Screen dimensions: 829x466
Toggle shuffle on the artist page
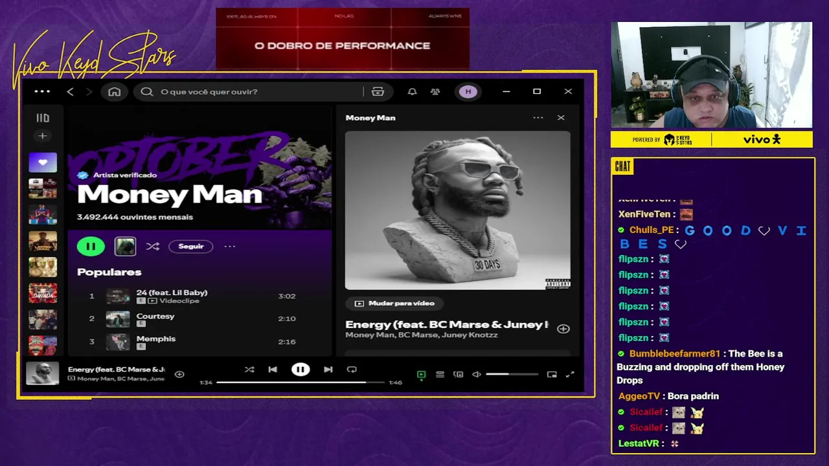[x=153, y=247]
